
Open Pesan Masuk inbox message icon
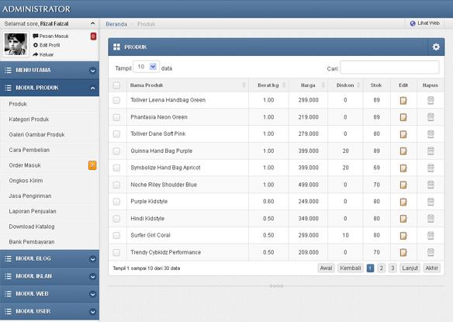36,36
